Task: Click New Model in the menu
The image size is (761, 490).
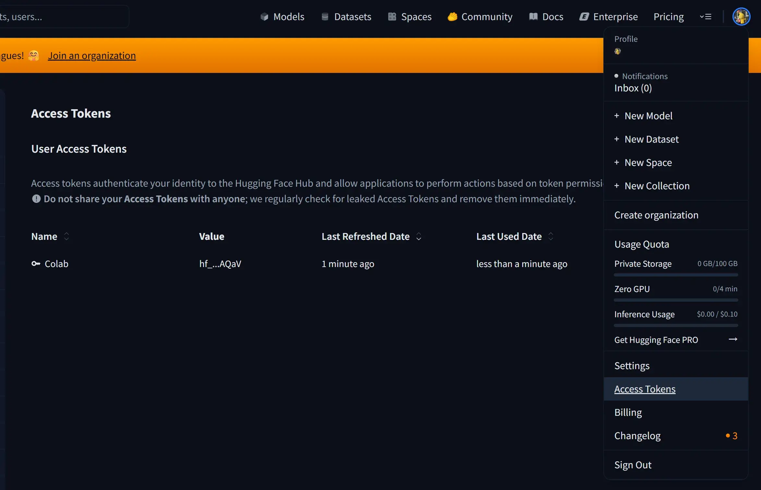Action: click(648, 116)
